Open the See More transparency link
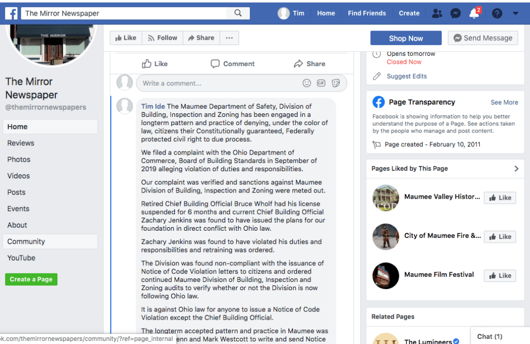The height and width of the screenshot is (344, 530). click(504, 102)
